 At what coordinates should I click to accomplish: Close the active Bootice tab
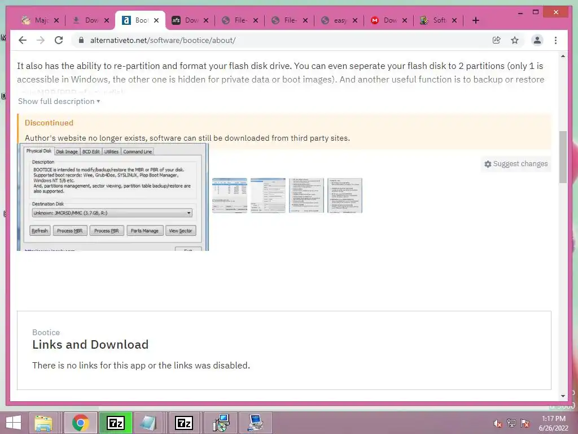coord(156,20)
